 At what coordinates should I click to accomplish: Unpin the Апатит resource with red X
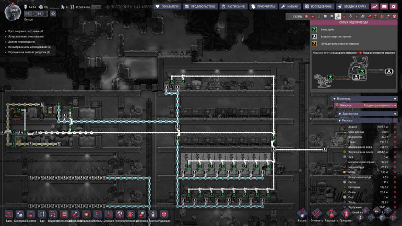click(395, 127)
